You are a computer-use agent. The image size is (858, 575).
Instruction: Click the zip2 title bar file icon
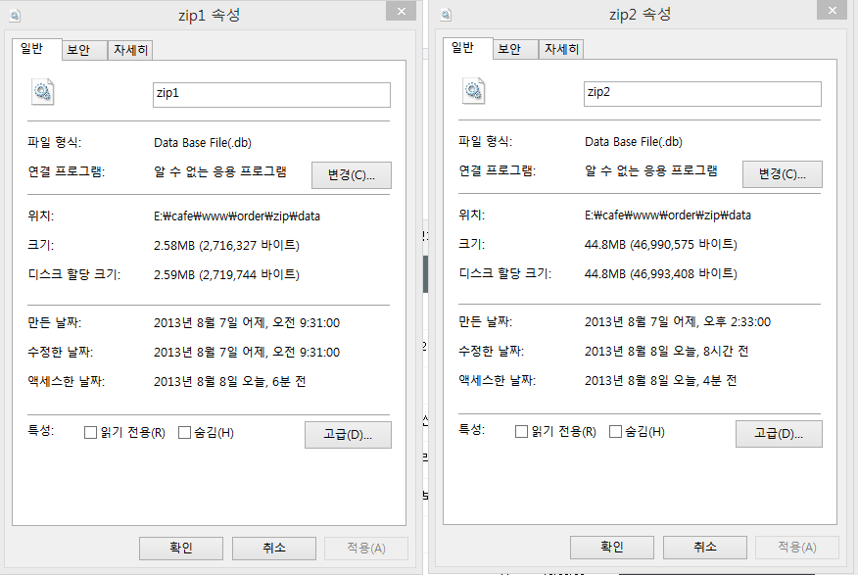point(447,15)
